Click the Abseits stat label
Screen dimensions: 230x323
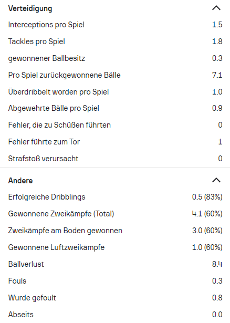[21, 315]
